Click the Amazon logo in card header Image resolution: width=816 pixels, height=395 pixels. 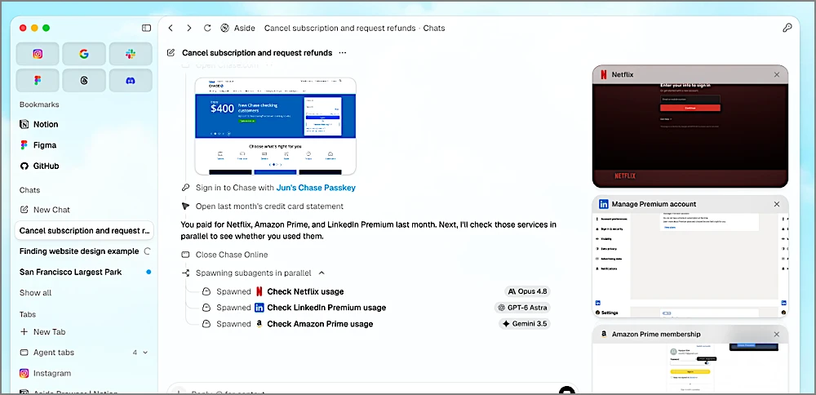point(604,334)
